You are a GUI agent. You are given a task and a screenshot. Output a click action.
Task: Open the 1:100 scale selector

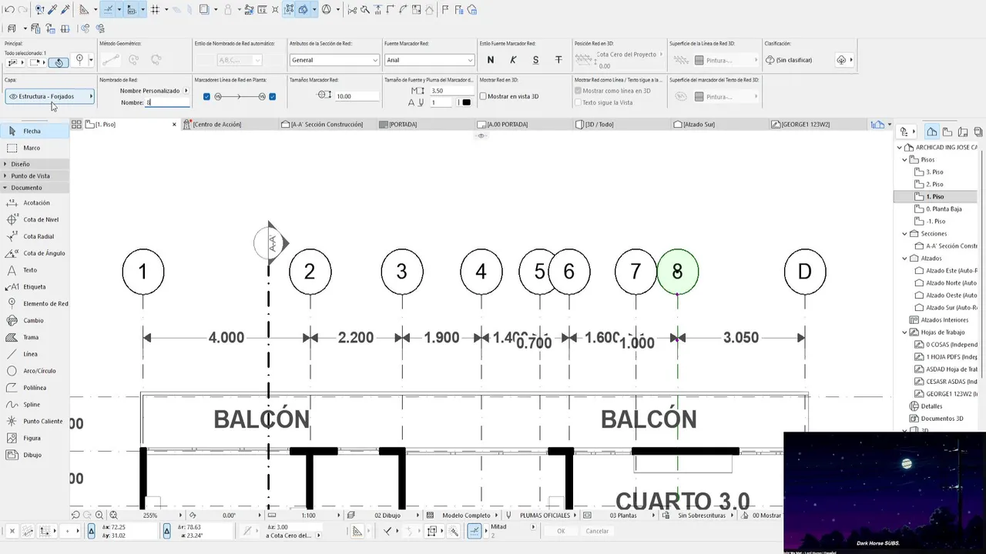tap(308, 516)
